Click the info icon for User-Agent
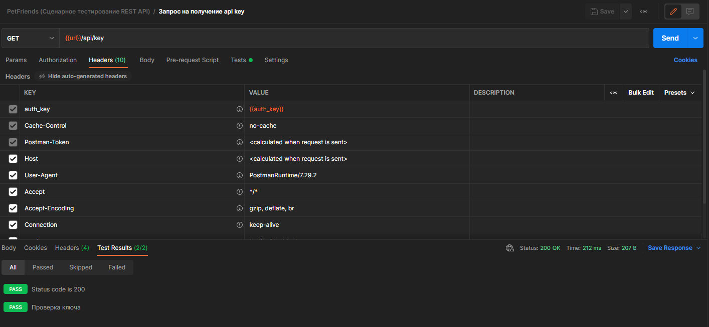Image resolution: width=709 pixels, height=327 pixels. coord(240,175)
